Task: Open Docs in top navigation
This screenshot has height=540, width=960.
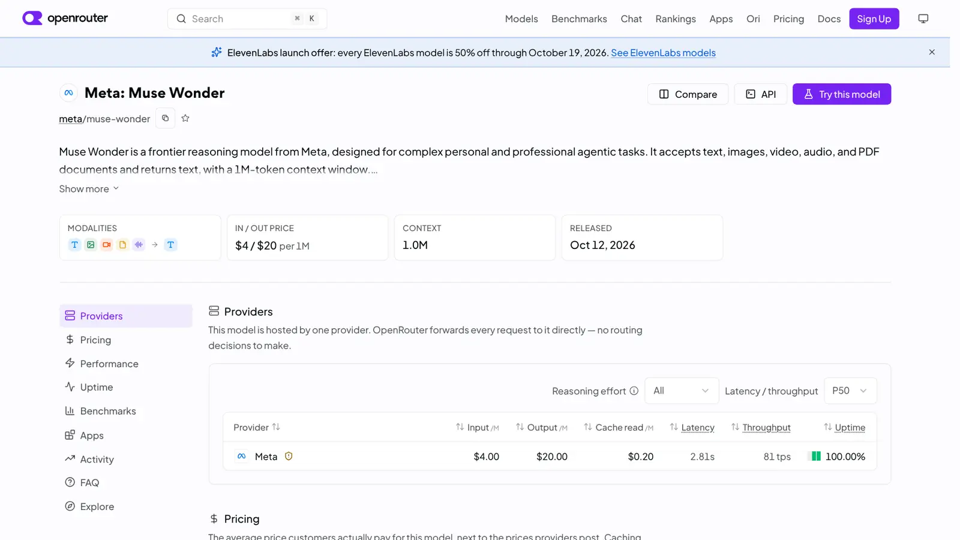Action: click(x=829, y=19)
